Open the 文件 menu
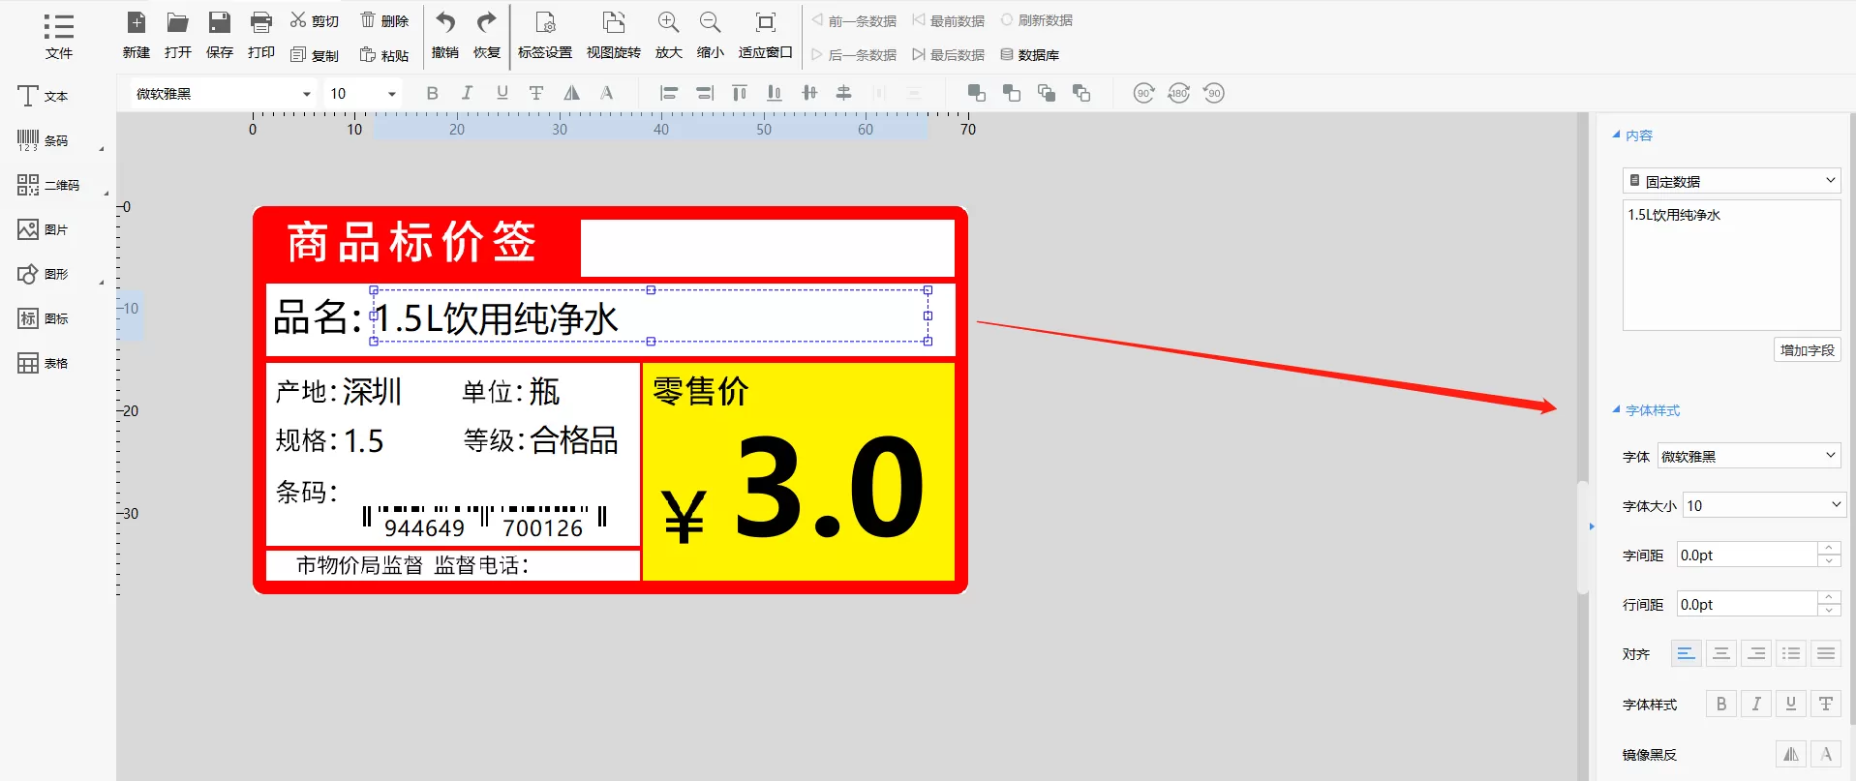This screenshot has height=781, width=1856. [58, 36]
